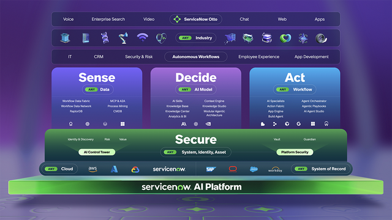Select the ServiceNow Otto pill
Screen dimensions: 392x220
(196, 19)
